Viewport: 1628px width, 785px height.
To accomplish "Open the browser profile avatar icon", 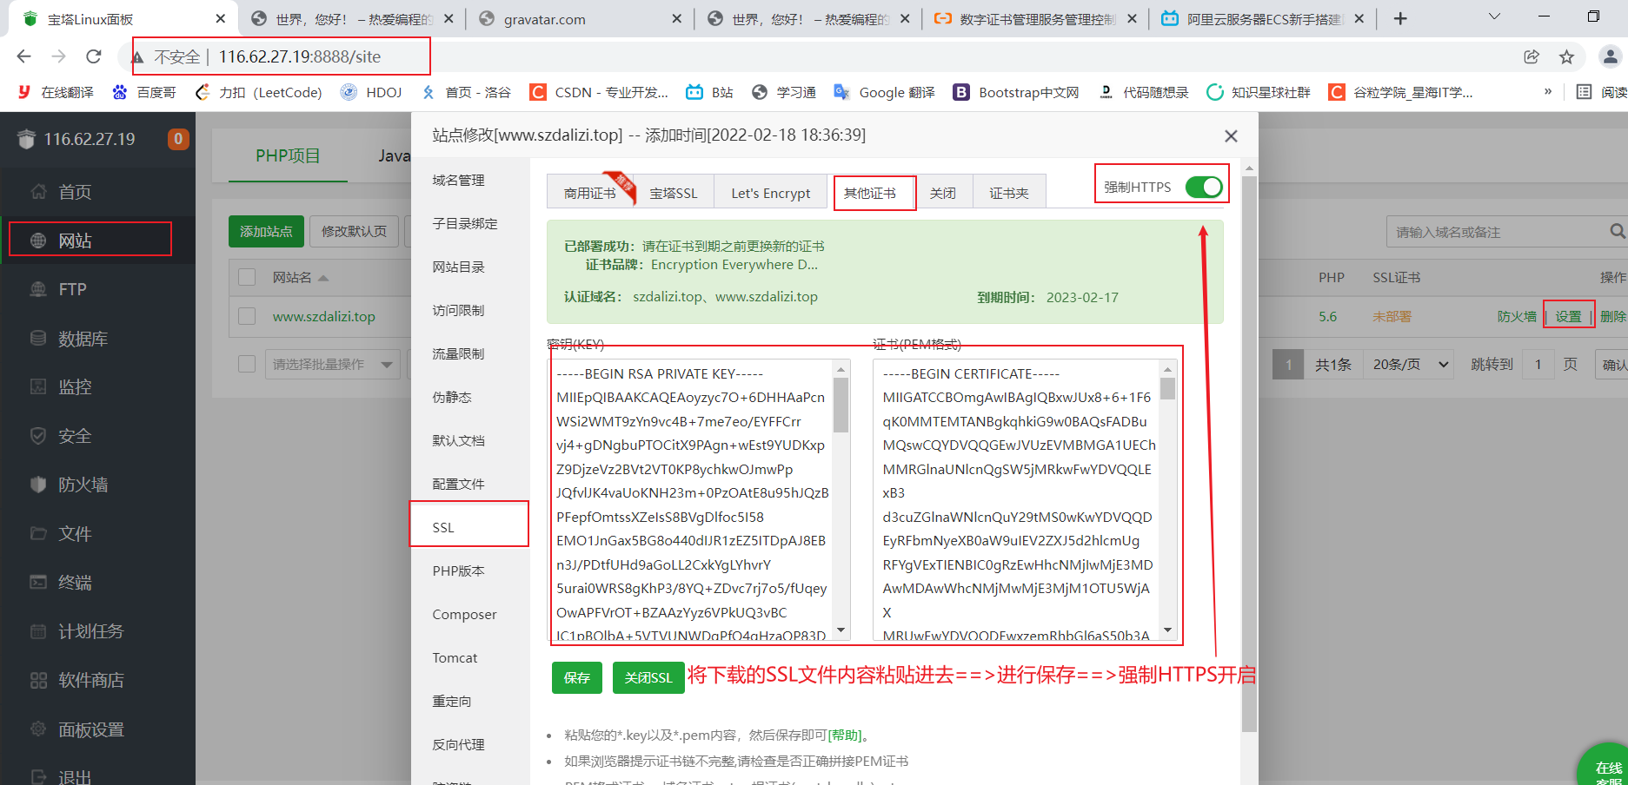I will 1610,56.
